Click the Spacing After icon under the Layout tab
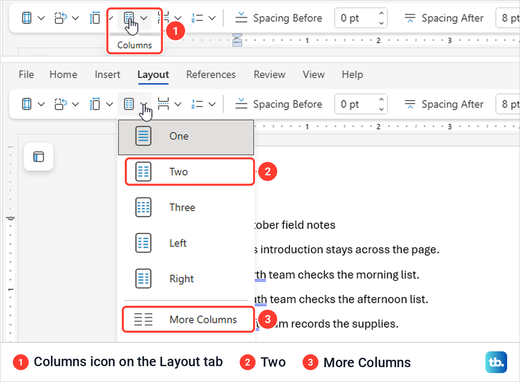 410,104
